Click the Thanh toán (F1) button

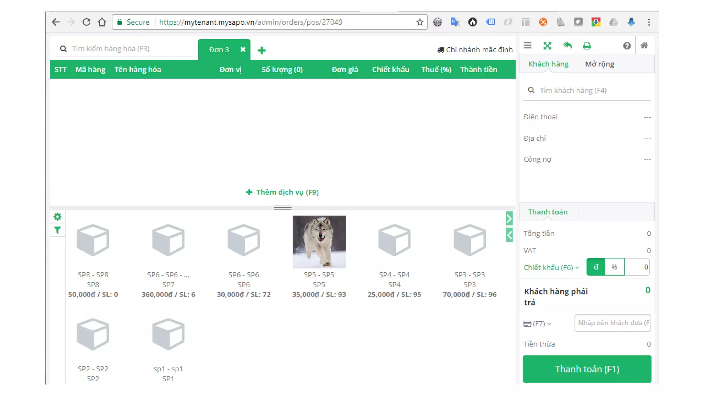[x=587, y=369]
